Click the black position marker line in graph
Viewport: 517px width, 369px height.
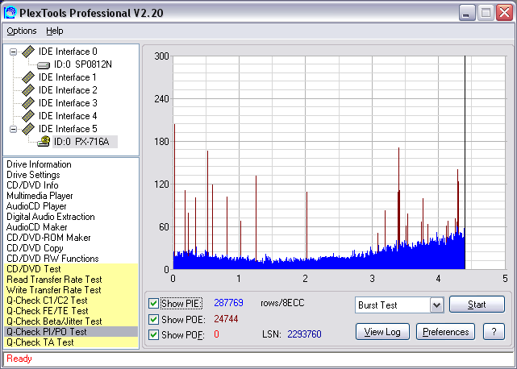465,163
